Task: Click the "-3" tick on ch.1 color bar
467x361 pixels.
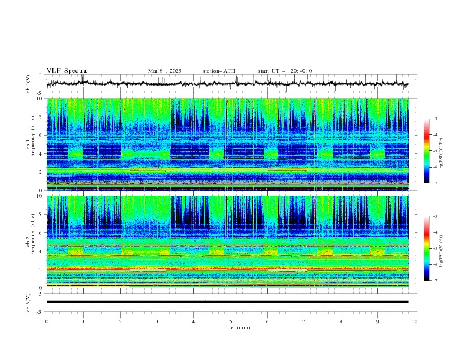Action: 435,119
